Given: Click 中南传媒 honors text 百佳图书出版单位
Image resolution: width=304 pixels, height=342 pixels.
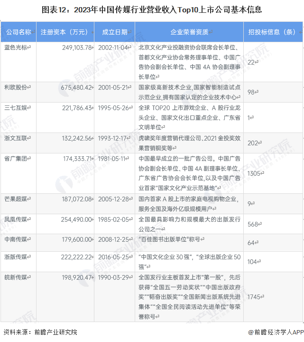Looking at the screenshot, I should [x=164, y=239].
